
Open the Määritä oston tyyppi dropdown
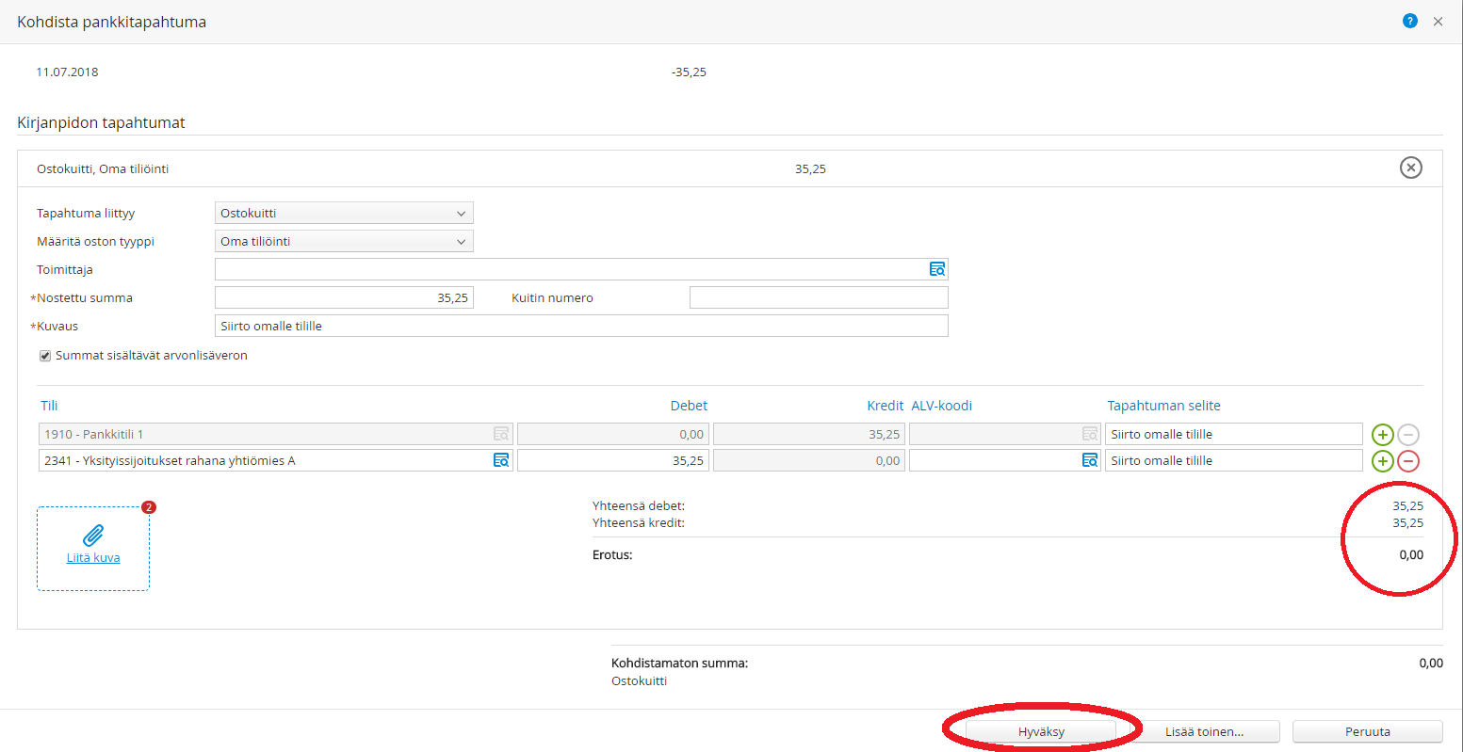pos(344,241)
